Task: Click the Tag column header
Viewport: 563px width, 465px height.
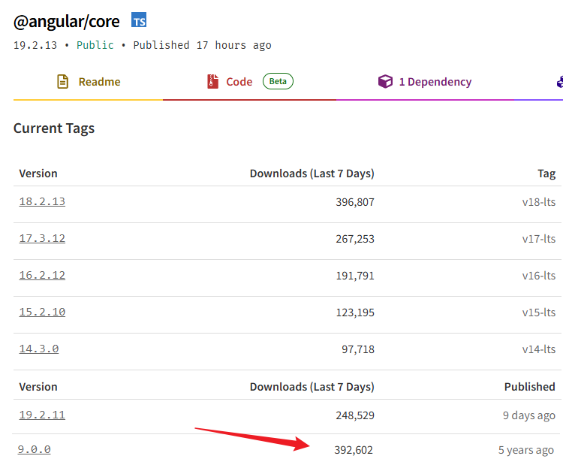Action: [546, 174]
